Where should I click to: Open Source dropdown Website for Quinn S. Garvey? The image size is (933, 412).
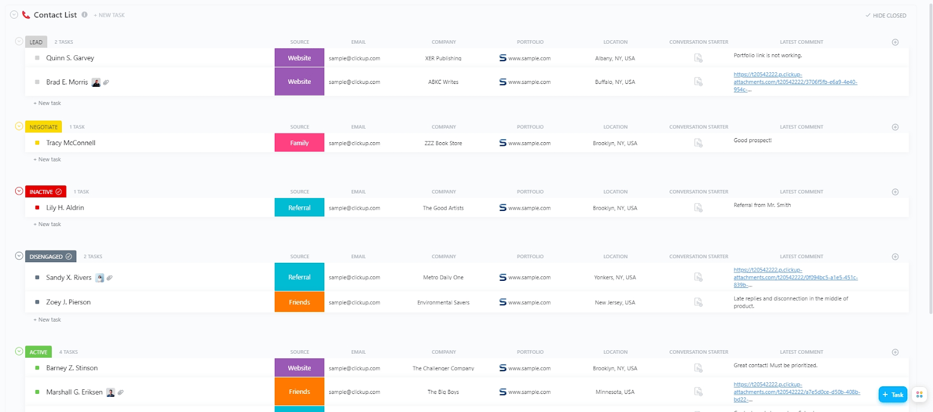pyautogui.click(x=299, y=58)
